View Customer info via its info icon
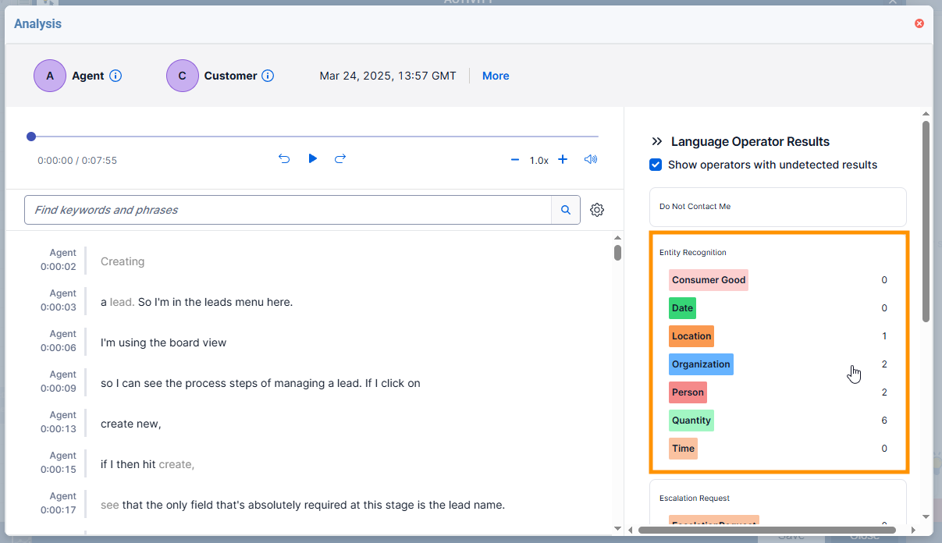This screenshot has height=543, width=942. (268, 76)
